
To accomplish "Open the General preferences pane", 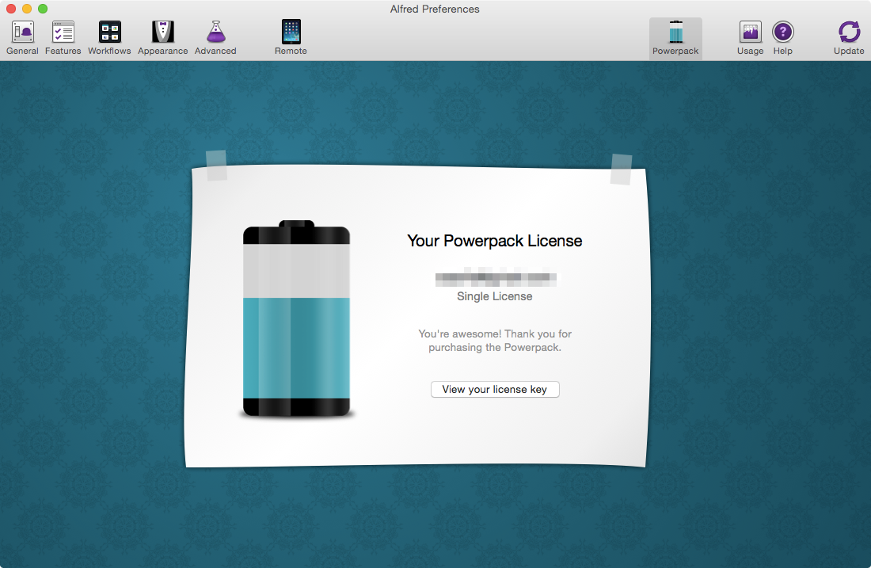I will coord(22,38).
